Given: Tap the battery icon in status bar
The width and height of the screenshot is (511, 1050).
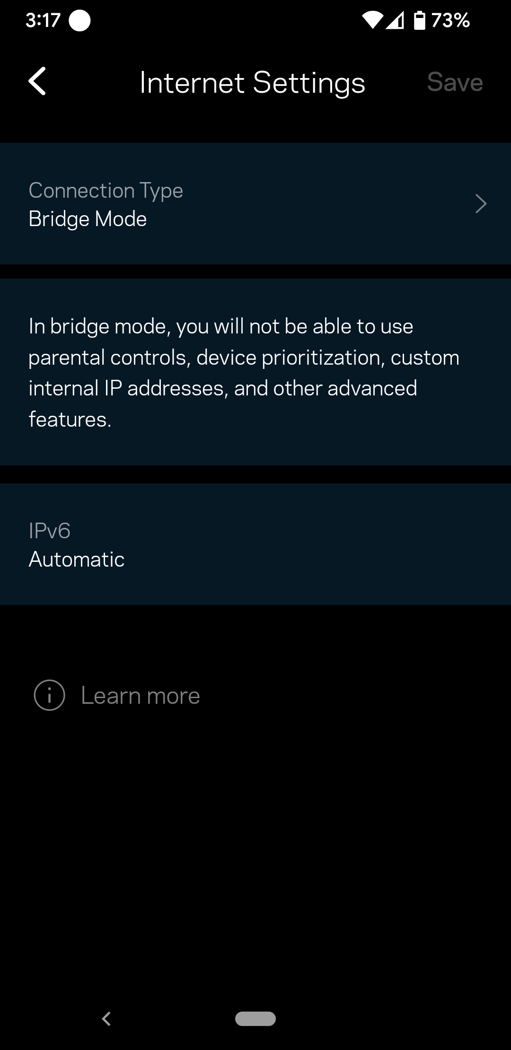Looking at the screenshot, I should point(419,20).
